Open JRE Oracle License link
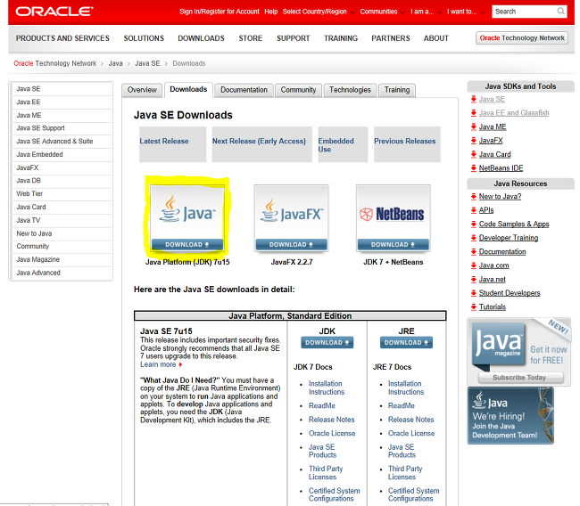580x506 pixels. coord(411,433)
